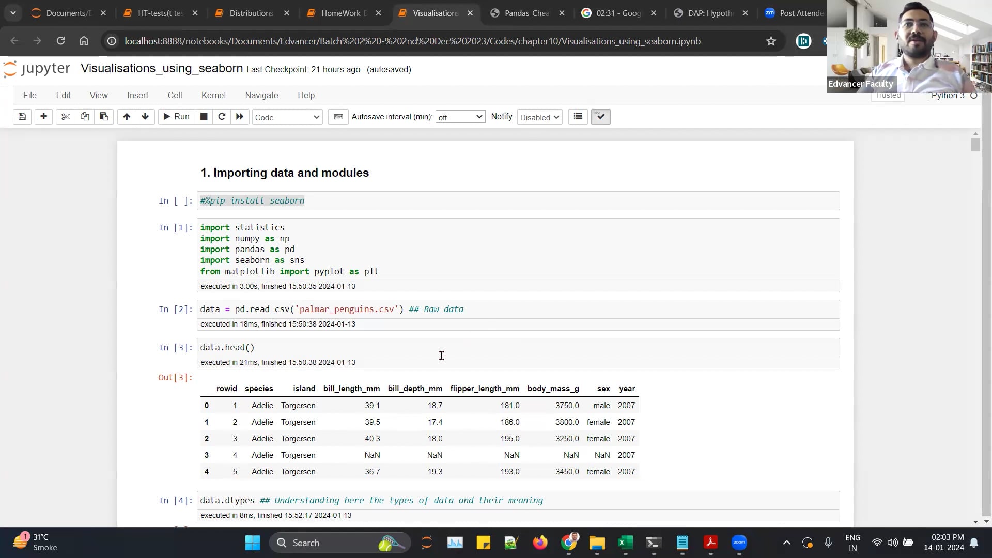Restart the kernel icon
Image resolution: width=992 pixels, height=558 pixels.
(222, 117)
